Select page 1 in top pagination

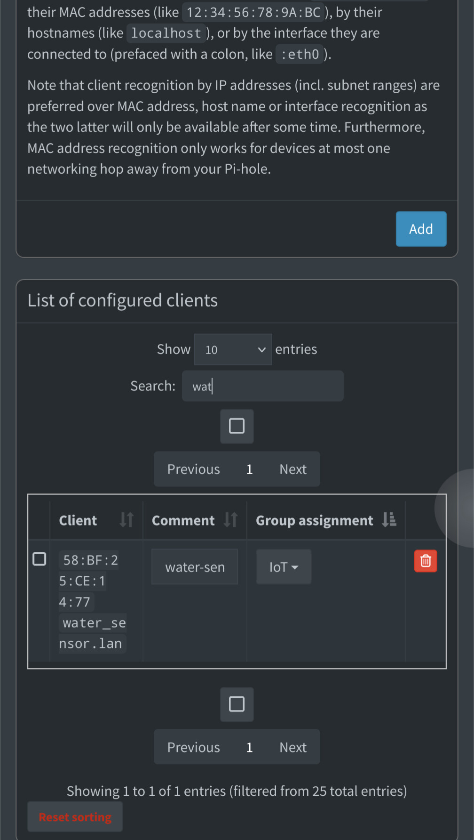click(x=250, y=469)
